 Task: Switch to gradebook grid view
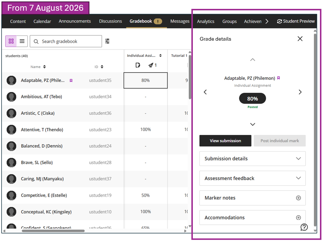pyautogui.click(x=11, y=41)
